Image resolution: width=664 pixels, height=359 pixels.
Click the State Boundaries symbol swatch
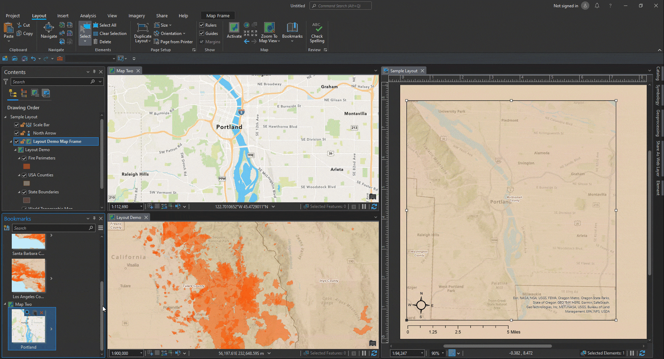pos(27,200)
